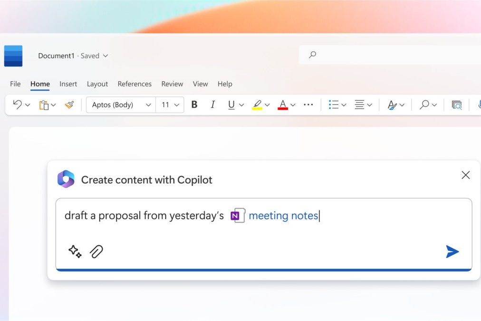Open the References tab
This screenshot has height=321, width=481.
135,84
